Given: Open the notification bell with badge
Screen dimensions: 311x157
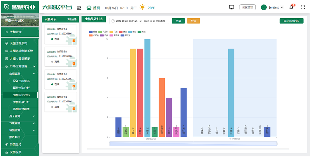Looking at the screenshot, I should tap(292, 7).
